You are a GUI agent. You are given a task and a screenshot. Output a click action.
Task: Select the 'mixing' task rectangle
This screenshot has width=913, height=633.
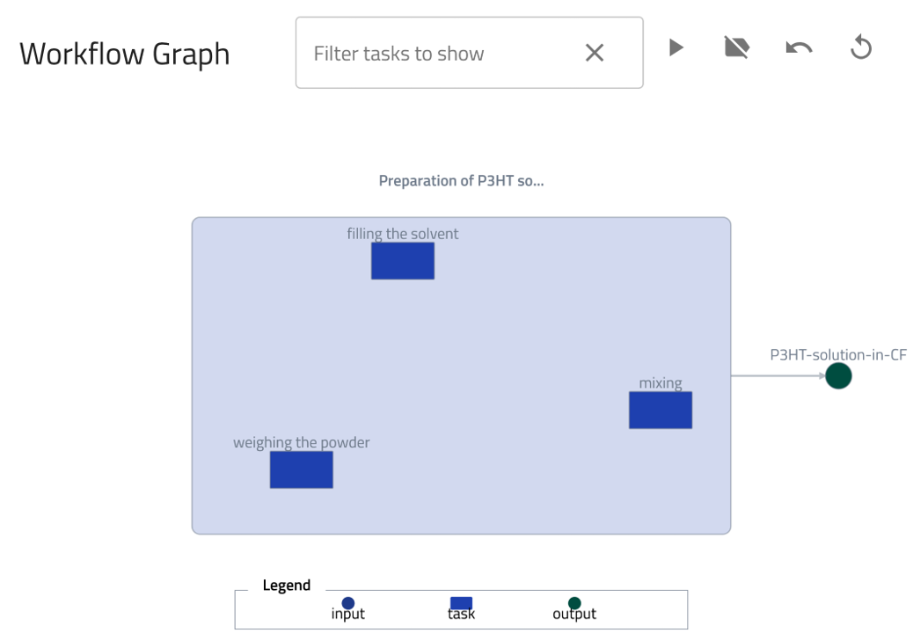pyautogui.click(x=661, y=411)
